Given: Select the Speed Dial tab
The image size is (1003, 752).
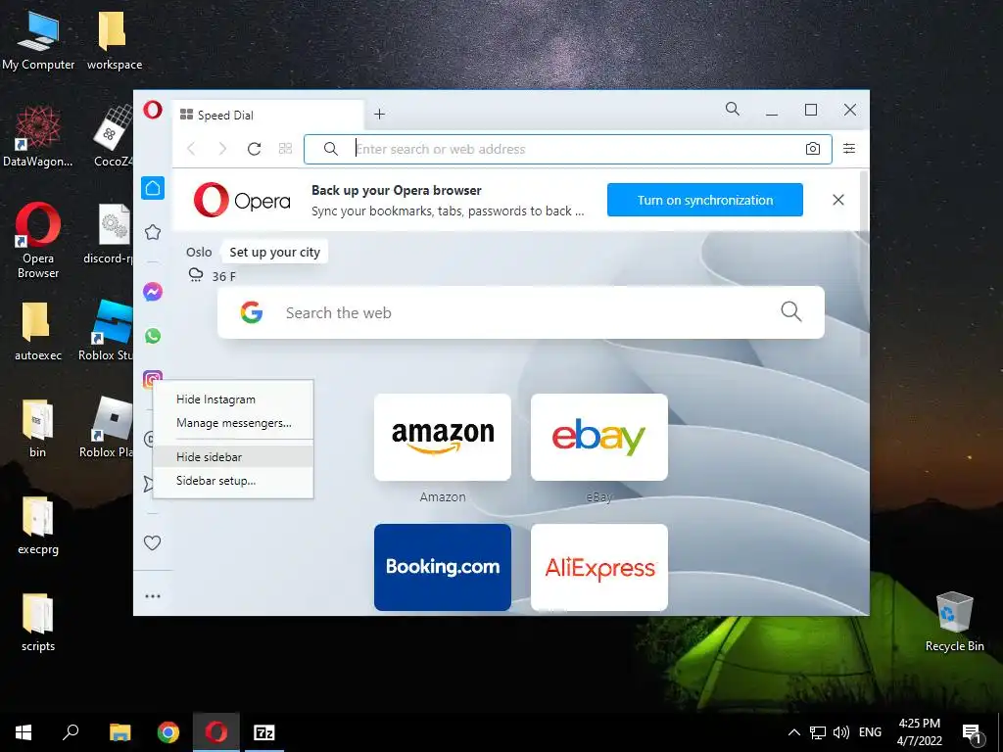Looking at the screenshot, I should tap(268, 115).
